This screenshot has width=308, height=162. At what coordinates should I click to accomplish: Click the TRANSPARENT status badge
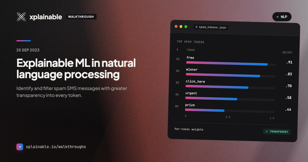click(277, 132)
